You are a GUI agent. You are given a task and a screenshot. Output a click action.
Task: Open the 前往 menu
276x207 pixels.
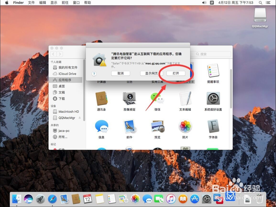pyautogui.click(x=65, y=3)
